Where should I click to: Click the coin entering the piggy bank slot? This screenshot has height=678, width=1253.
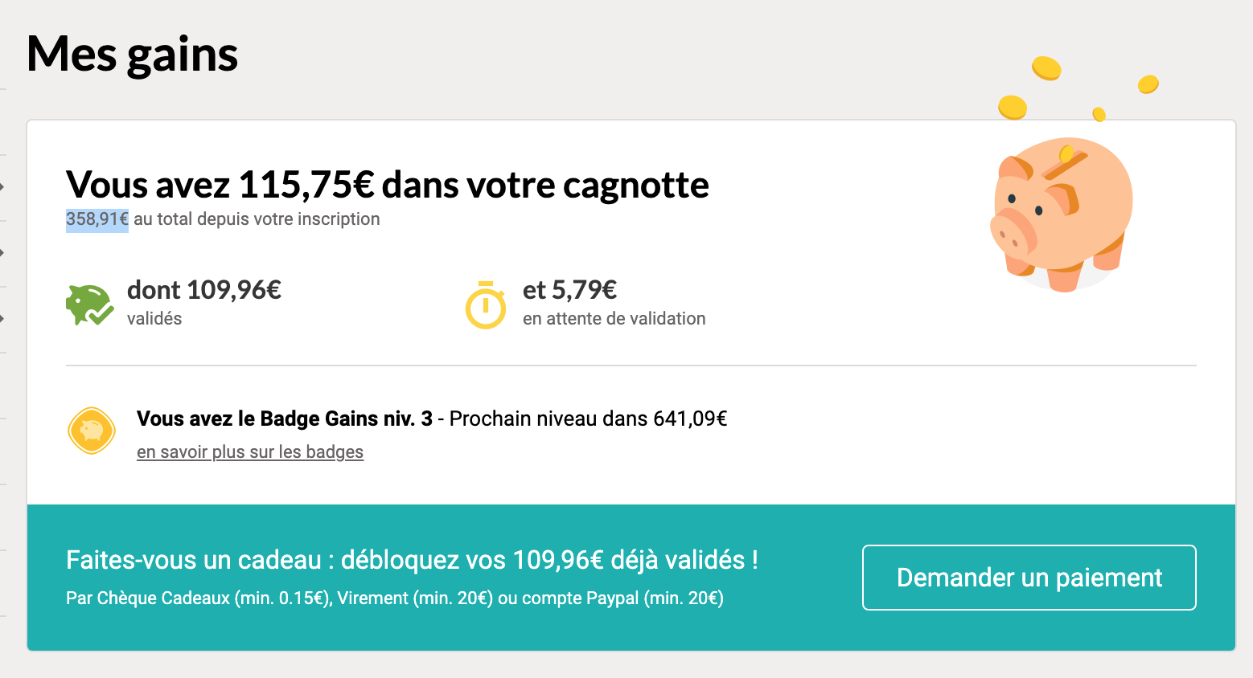[x=1066, y=153]
